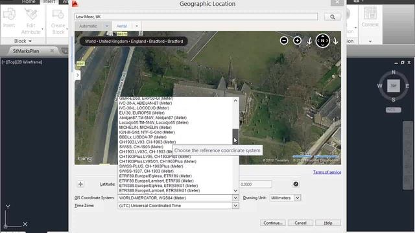This screenshot has width=415, height=233.
Task: Open the WCS dropdown under ViewCube
Action: [x=394, y=109]
